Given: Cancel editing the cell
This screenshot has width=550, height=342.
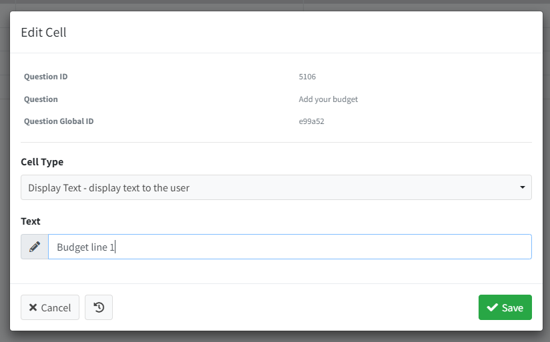Looking at the screenshot, I should pos(50,307).
